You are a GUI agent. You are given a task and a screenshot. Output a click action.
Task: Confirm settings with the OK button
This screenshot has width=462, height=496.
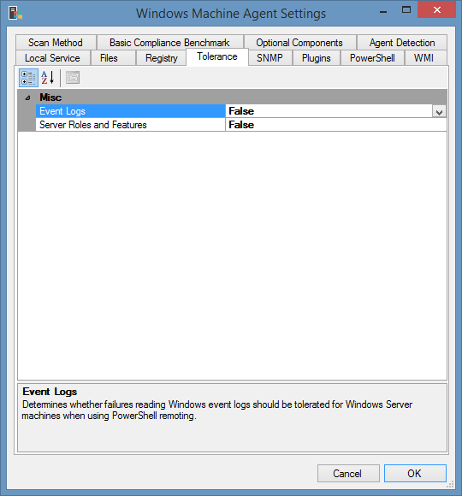point(415,473)
